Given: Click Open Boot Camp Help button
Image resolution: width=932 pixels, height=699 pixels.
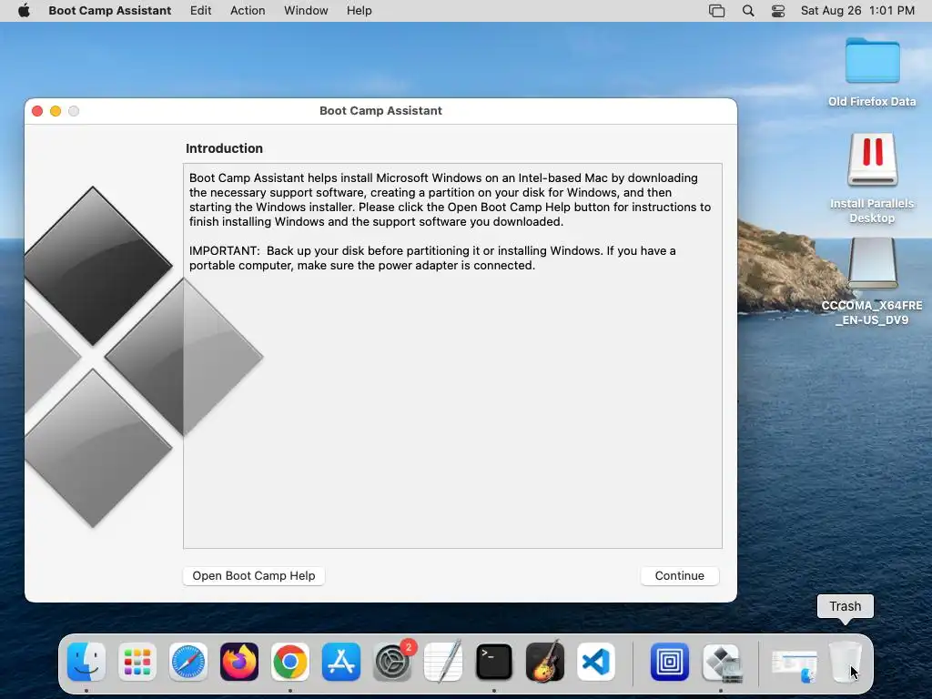Looking at the screenshot, I should click(x=254, y=575).
